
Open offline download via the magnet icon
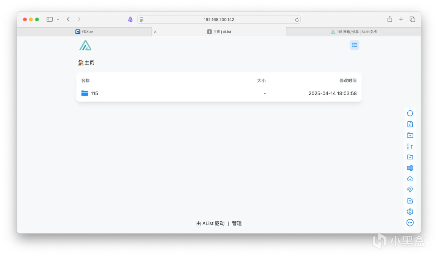(410, 190)
